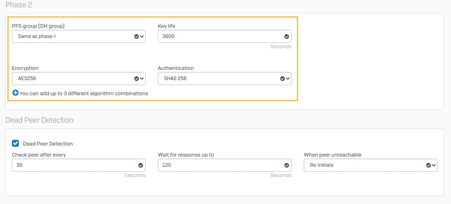Click the Dead Peer Detection section heading
The width and height of the screenshot is (451, 204).
[39, 120]
